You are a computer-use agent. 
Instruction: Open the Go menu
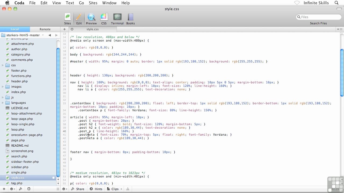[81, 3]
